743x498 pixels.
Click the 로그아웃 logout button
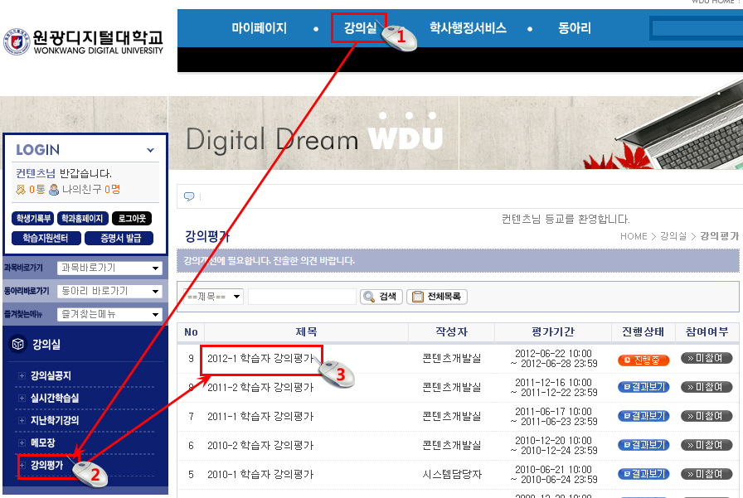(132, 219)
